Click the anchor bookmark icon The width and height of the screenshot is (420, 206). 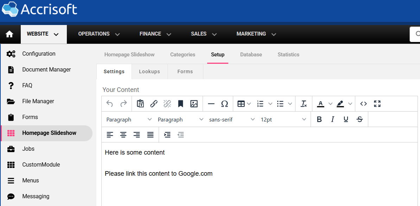click(x=180, y=104)
